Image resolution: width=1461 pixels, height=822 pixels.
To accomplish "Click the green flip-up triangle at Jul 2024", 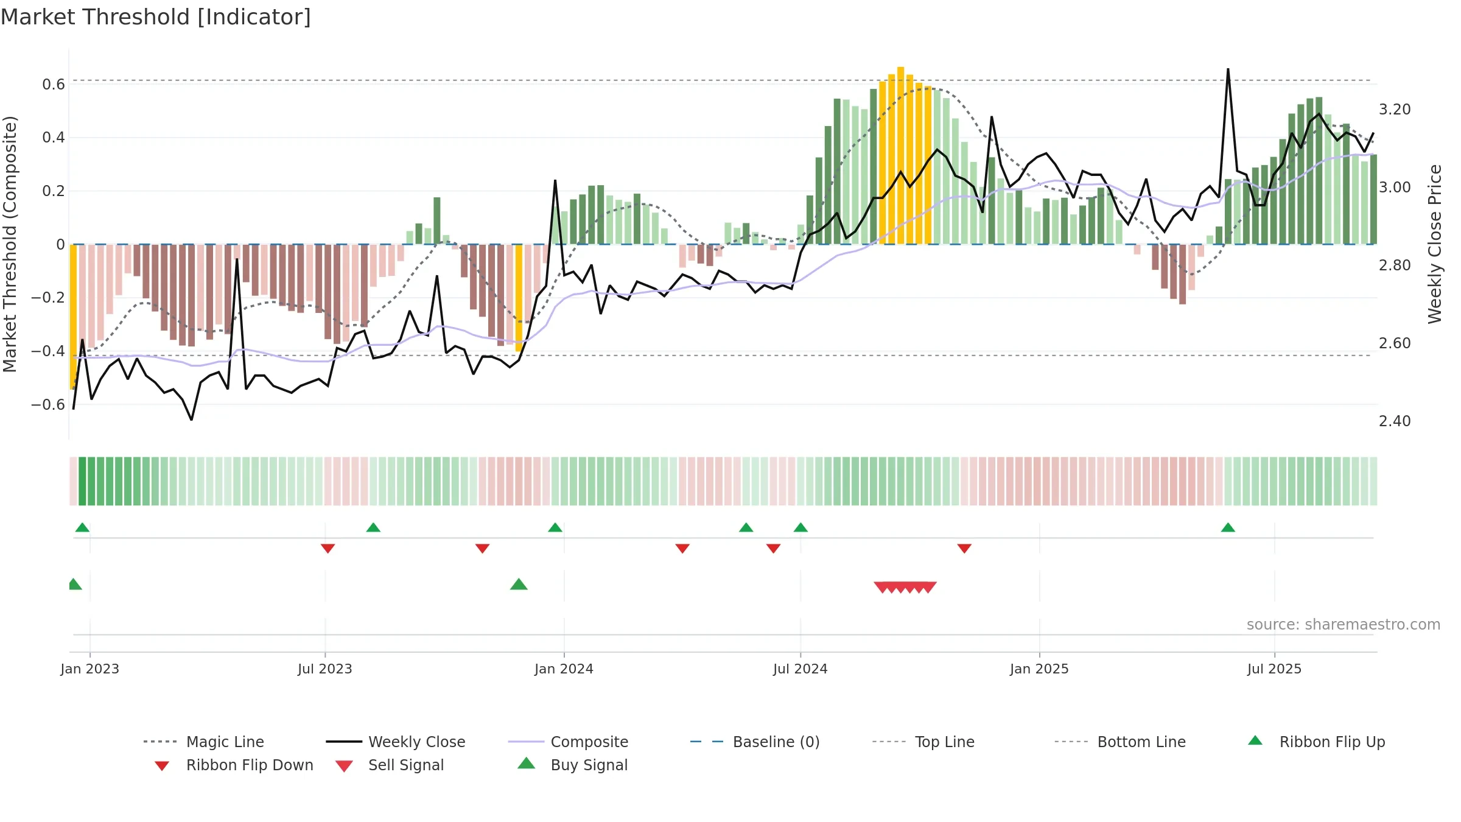I will pyautogui.click(x=801, y=527).
